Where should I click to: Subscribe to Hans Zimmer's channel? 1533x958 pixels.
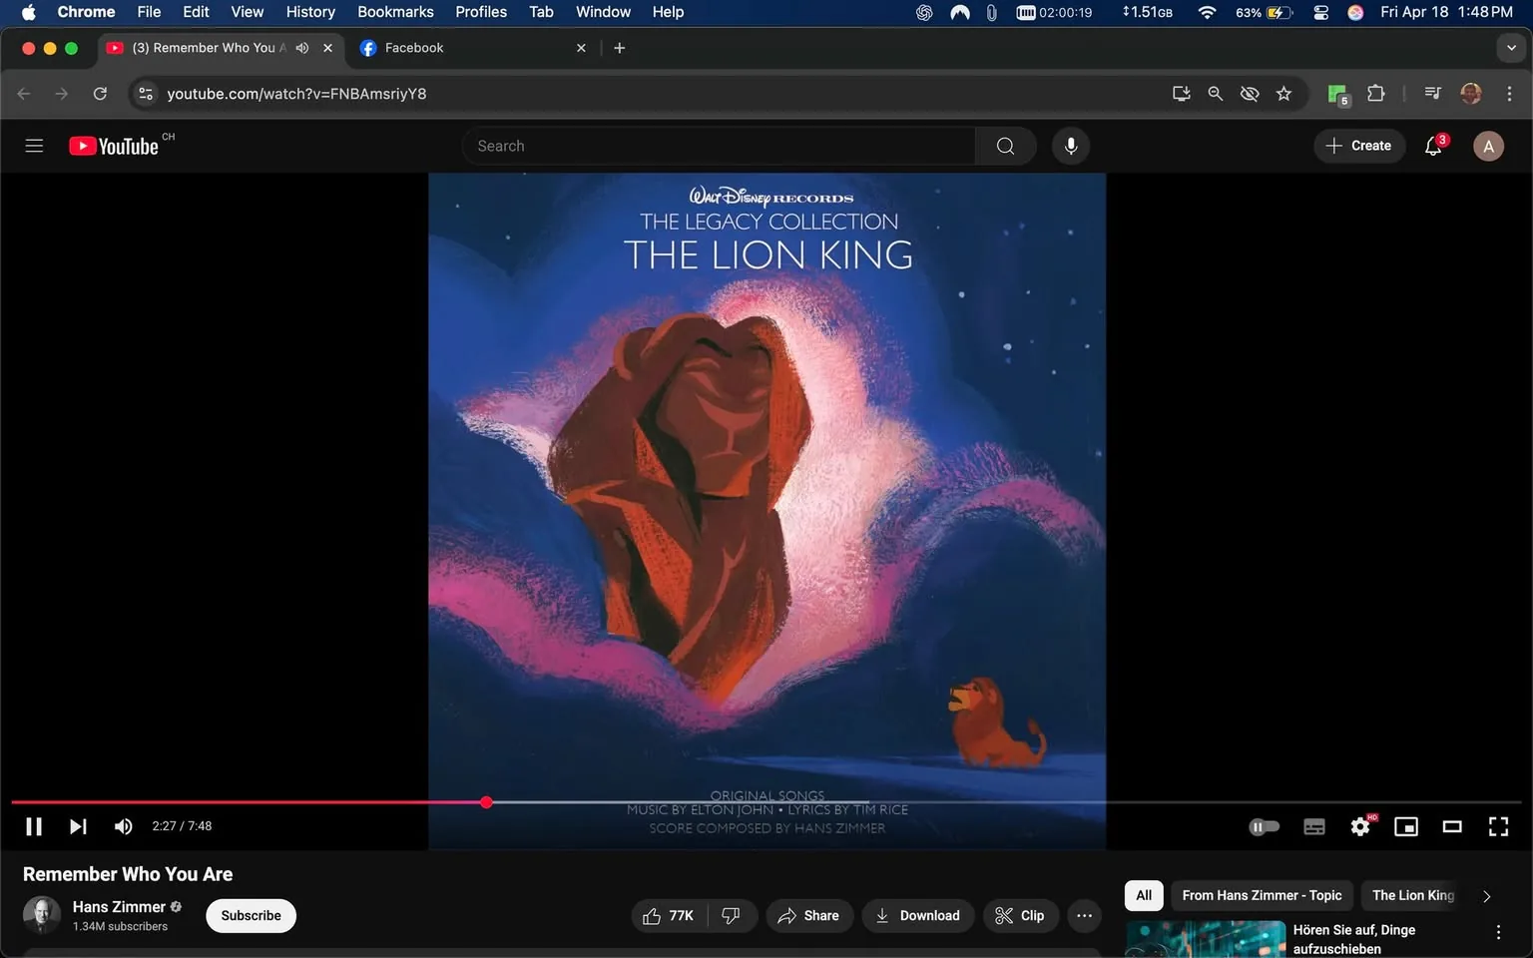(250, 915)
